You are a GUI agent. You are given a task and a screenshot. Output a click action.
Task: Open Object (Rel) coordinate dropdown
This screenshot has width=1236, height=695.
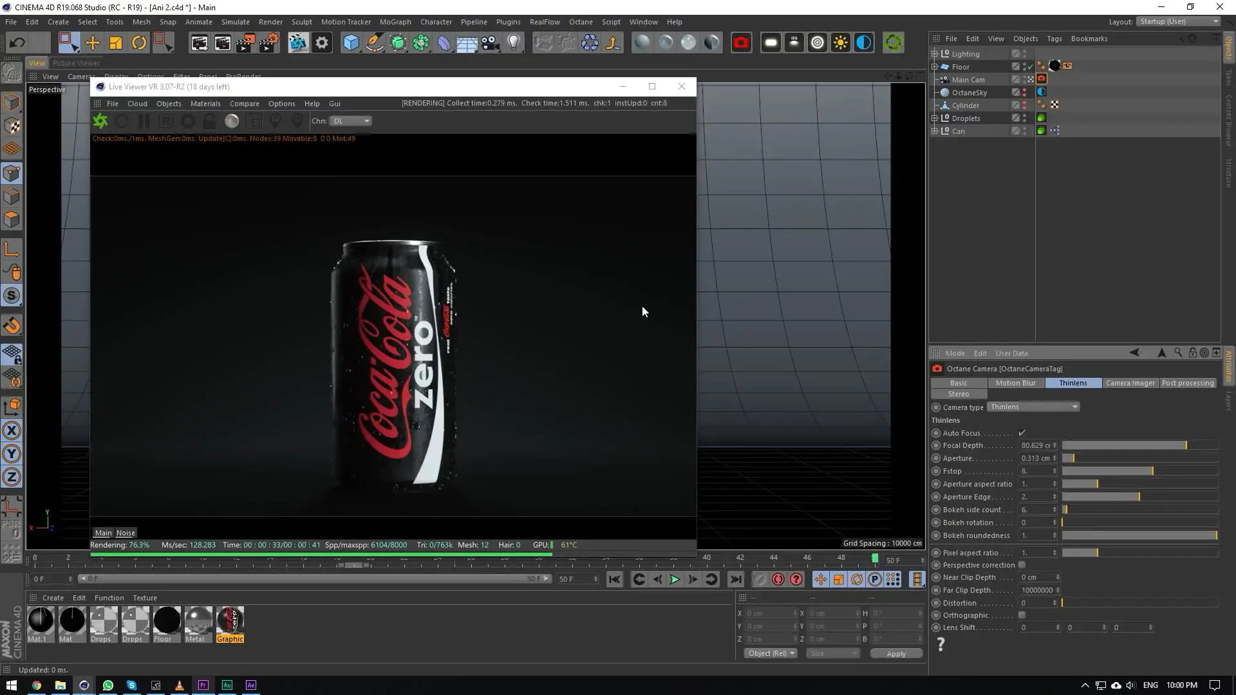pos(771,653)
